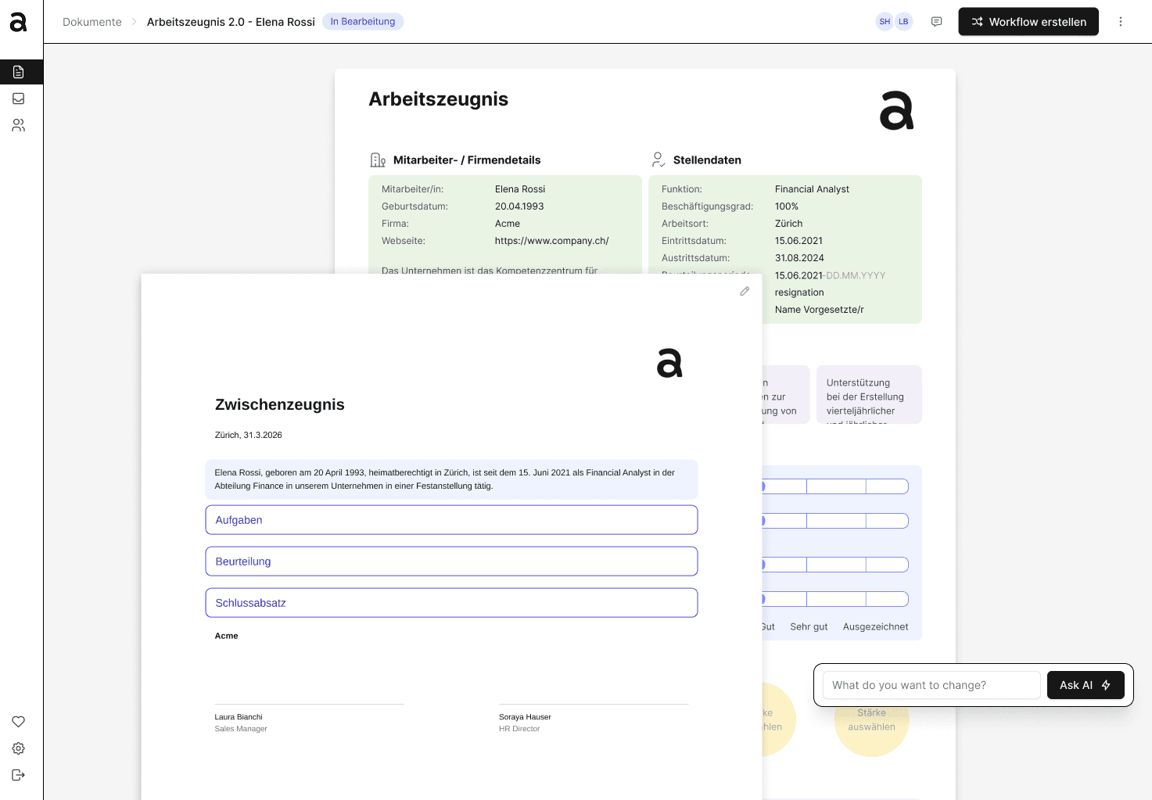
Task: Click the logo on Zwischenzeugnis preview
Action: pos(669,363)
